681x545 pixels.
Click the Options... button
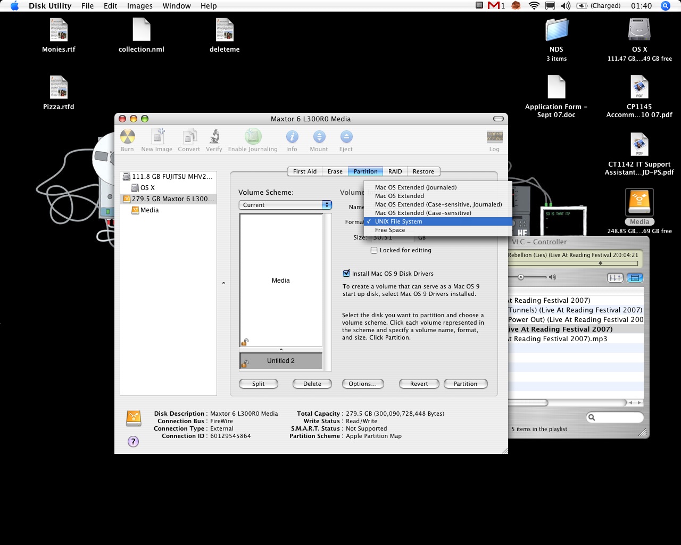(x=363, y=384)
